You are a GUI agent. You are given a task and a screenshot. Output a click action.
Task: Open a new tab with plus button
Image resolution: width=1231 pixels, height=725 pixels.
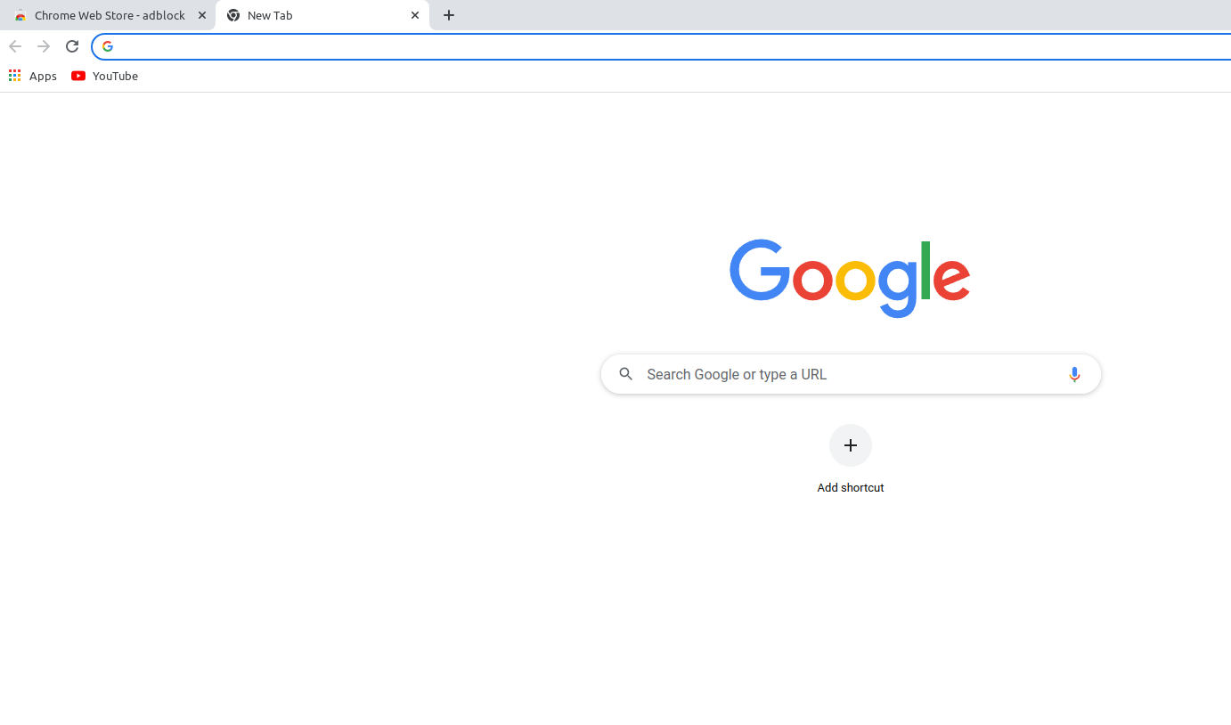pos(449,15)
